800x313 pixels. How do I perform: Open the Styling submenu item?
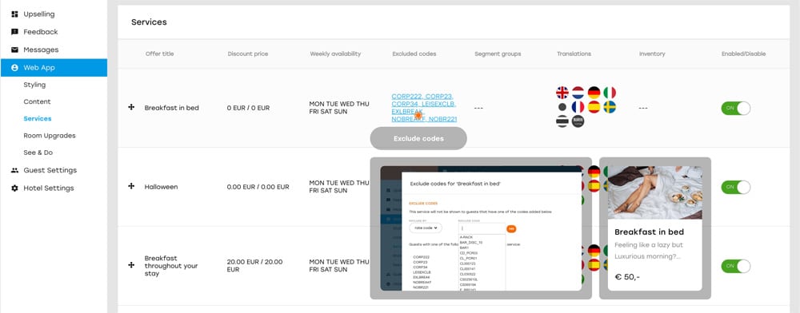click(34, 85)
